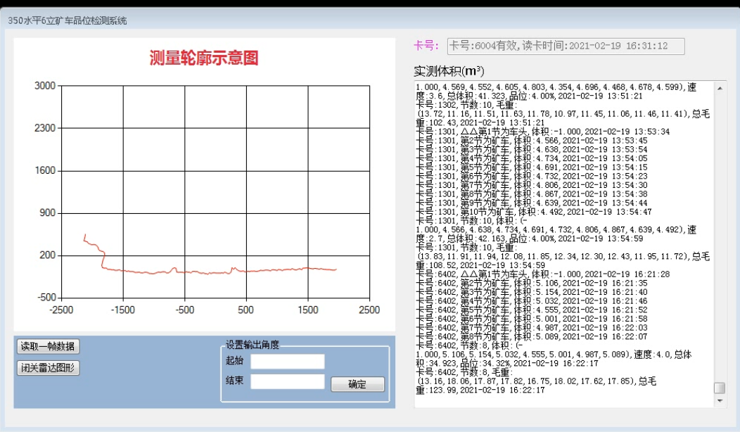Click log line with 体积:5.154
The width and height of the screenshot is (740, 432).
(531, 292)
